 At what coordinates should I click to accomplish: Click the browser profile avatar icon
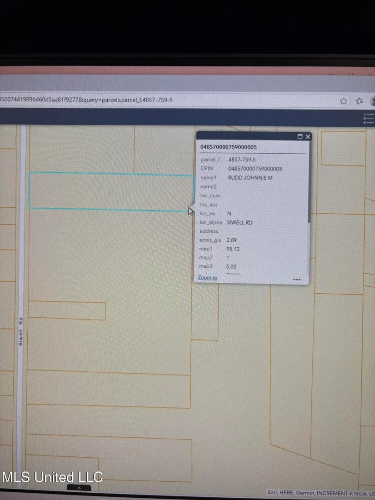pos(373,100)
